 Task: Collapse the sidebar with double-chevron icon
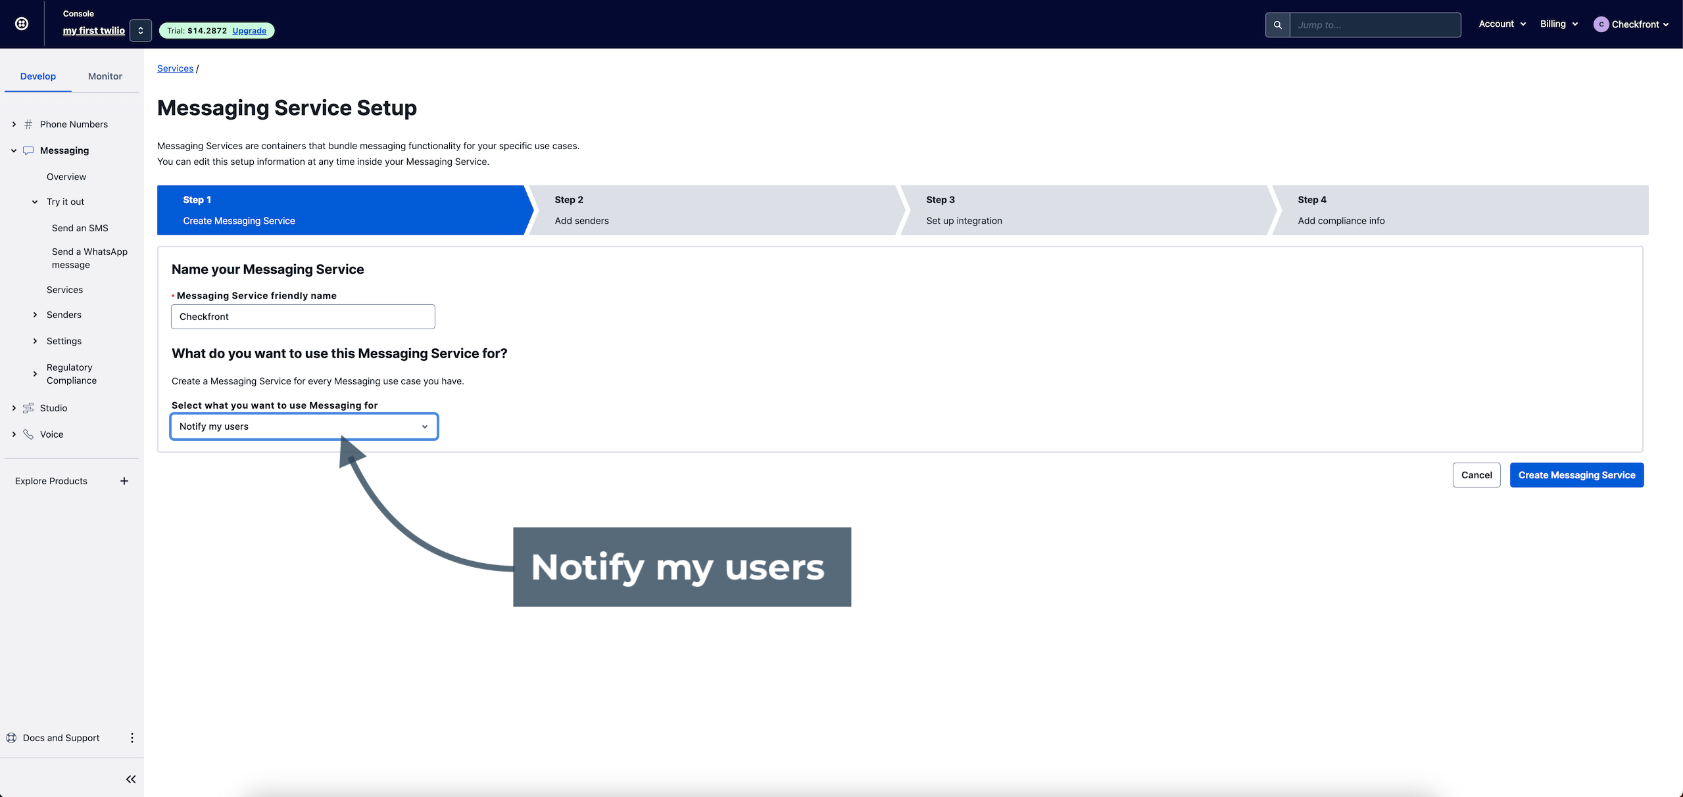pyautogui.click(x=131, y=779)
